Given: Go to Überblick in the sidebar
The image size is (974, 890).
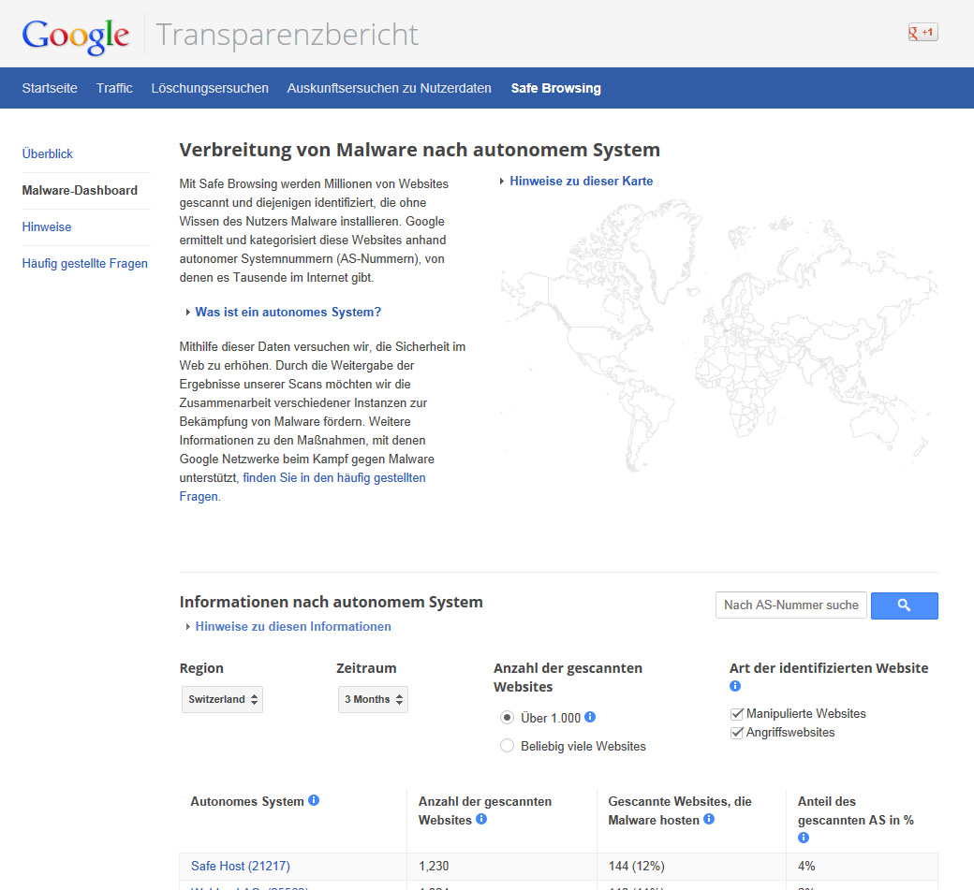Looking at the screenshot, I should click(47, 153).
